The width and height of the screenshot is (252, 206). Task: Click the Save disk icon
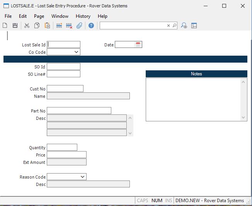pyautogui.click(x=15, y=26)
